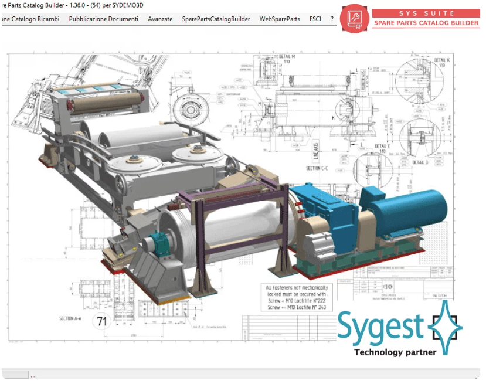This screenshot has width=486, height=384.
Task: Open the SparePartsCatalogBuilder menu
Action: [x=216, y=19]
